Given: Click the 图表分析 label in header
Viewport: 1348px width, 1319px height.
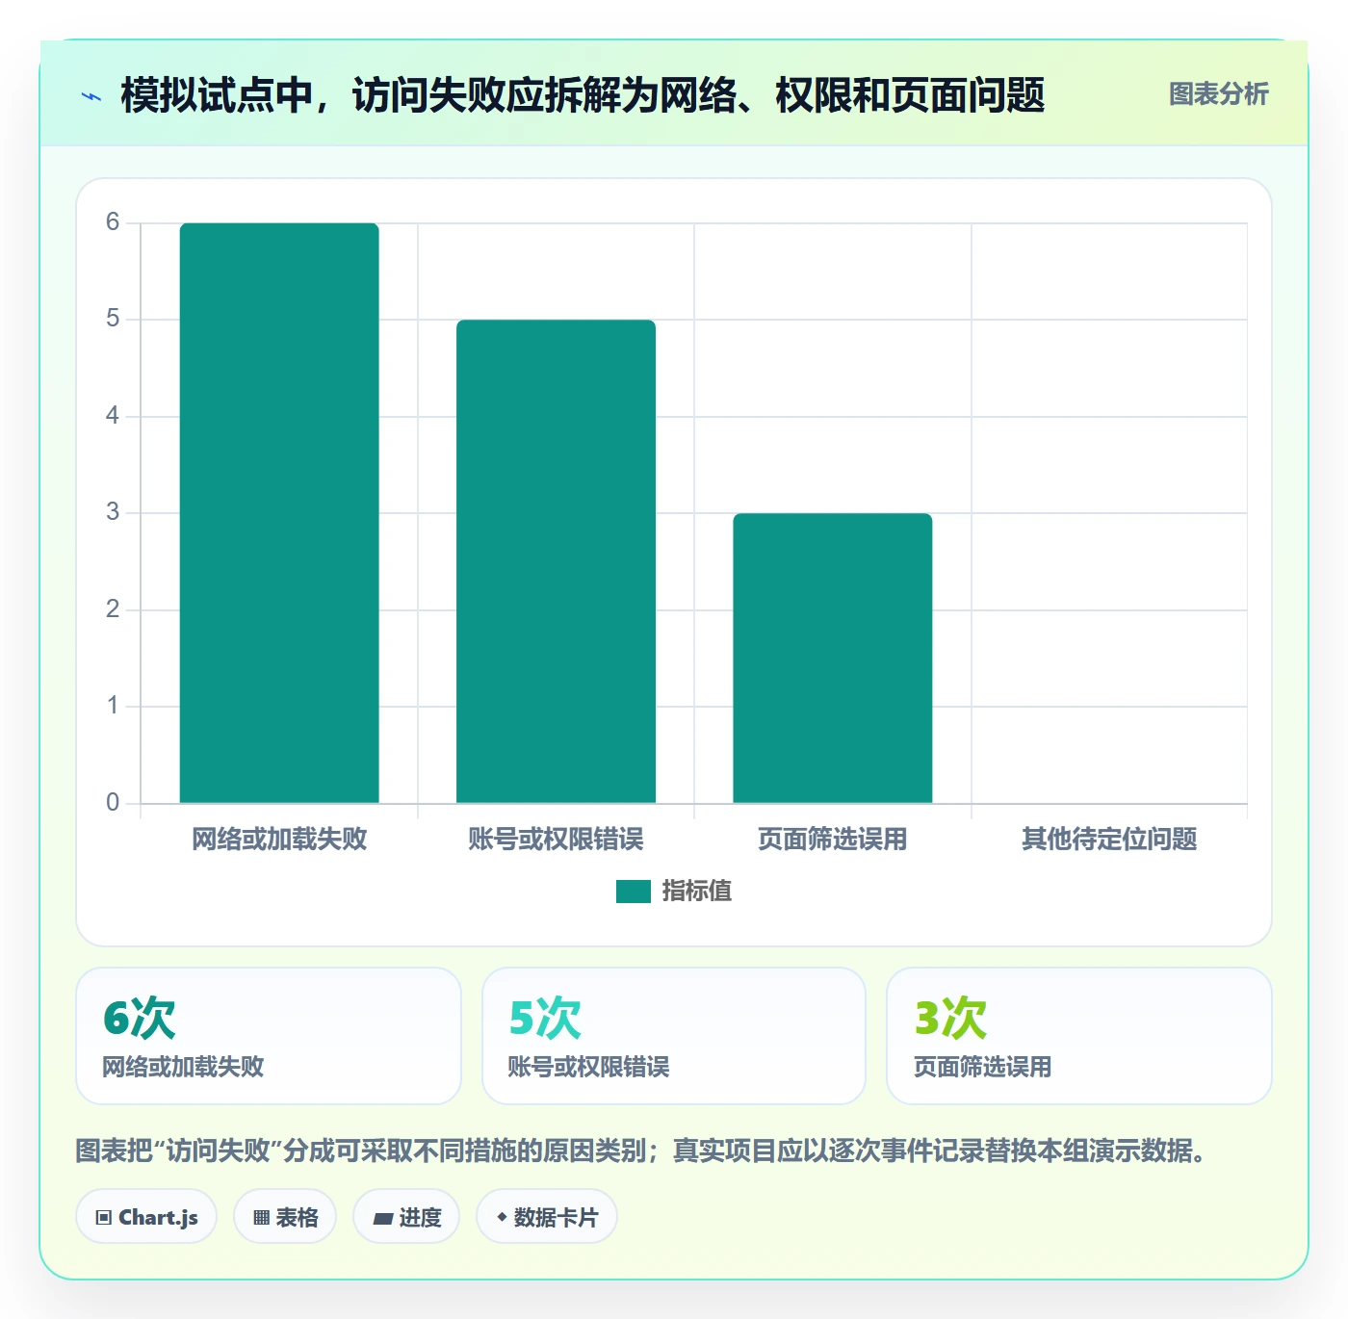Looking at the screenshot, I should [x=1218, y=94].
